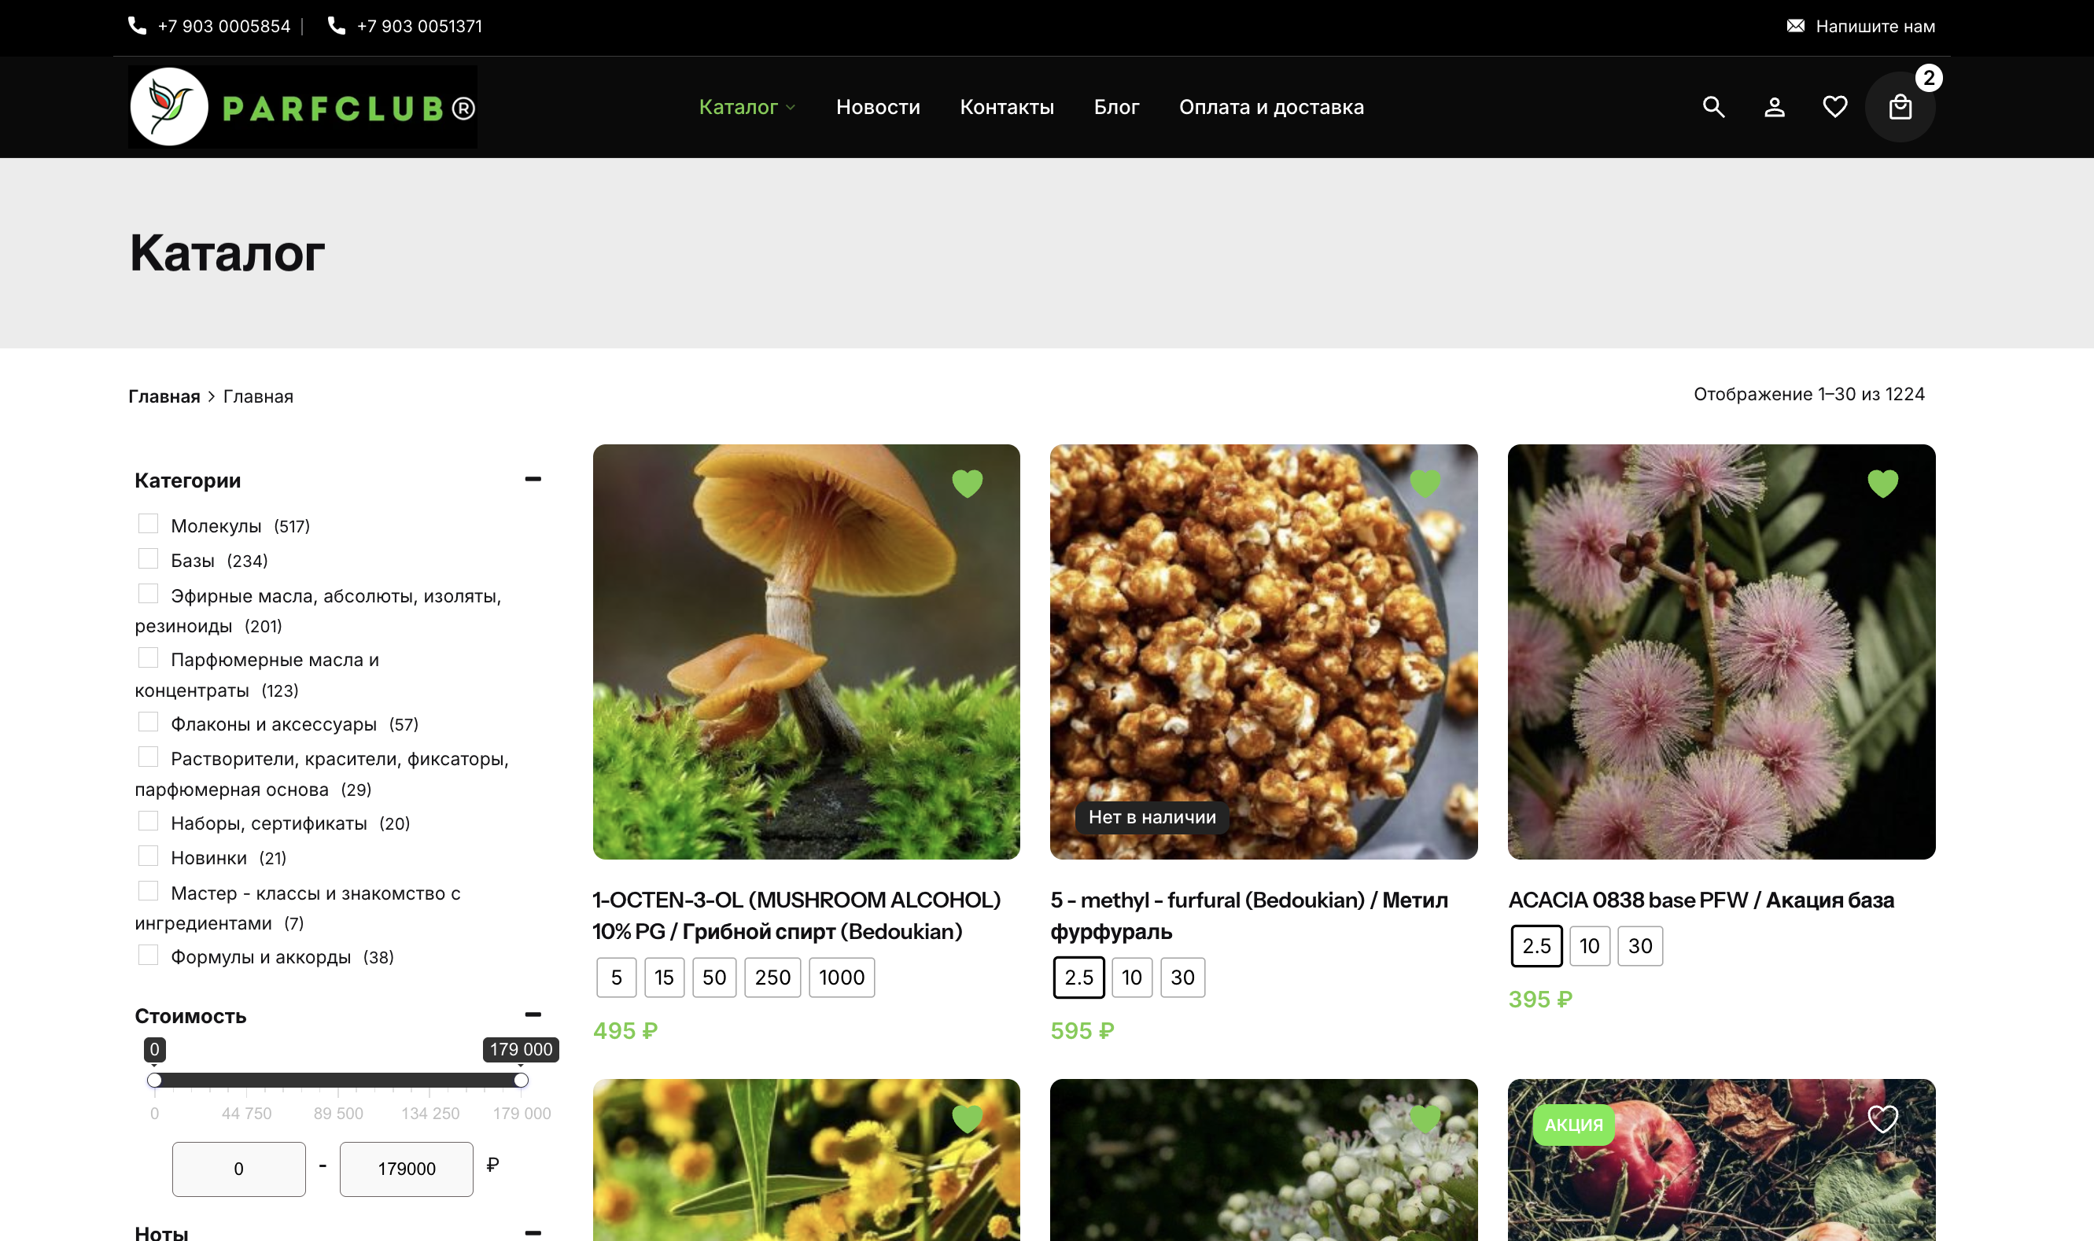Click the maximum price slider handle
Viewport: 2094px width, 1241px height.
point(521,1081)
